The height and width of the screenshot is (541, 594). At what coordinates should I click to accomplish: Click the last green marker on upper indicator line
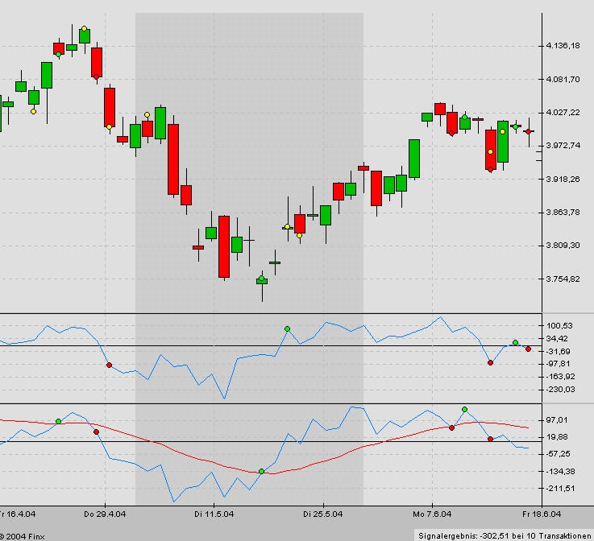tap(515, 342)
